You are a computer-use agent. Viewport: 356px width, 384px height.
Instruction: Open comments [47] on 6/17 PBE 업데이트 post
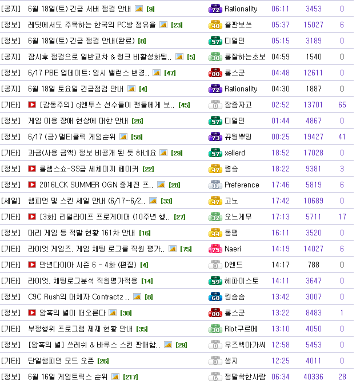click(170, 73)
